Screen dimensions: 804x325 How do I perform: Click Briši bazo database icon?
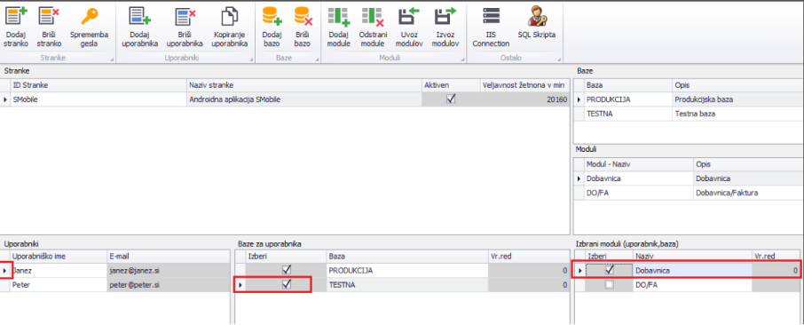click(303, 17)
